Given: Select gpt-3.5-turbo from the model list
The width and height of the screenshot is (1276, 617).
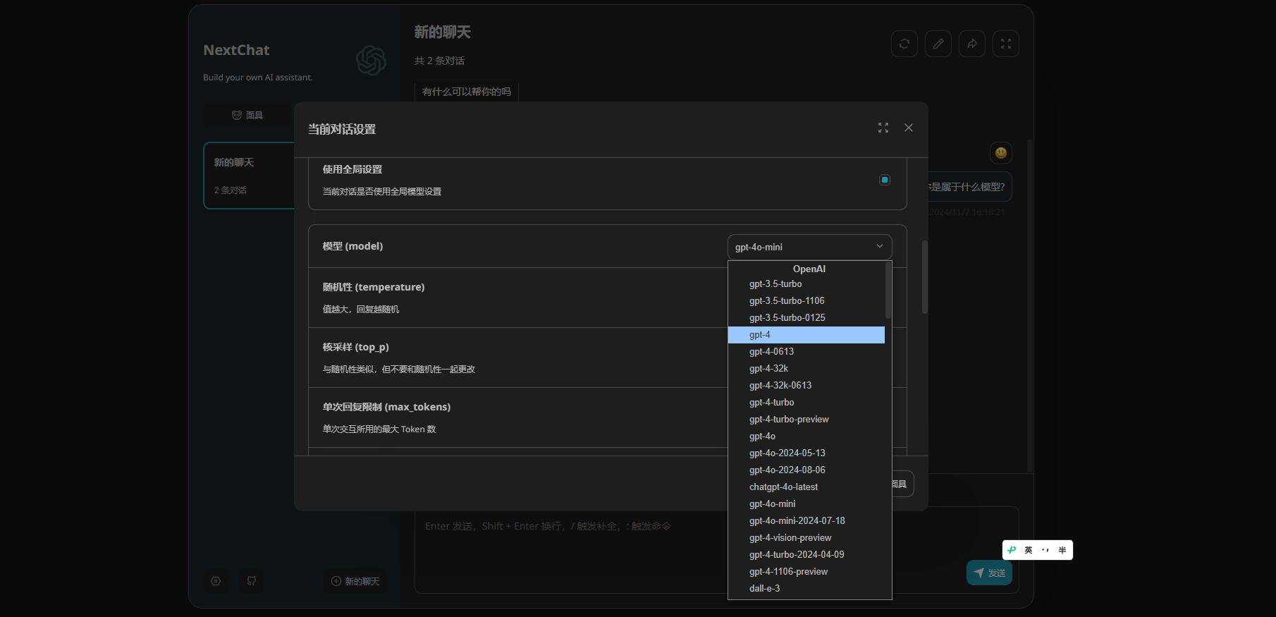Looking at the screenshot, I should click(806, 284).
